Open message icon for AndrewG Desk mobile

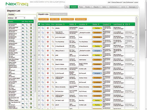click(26, 44)
